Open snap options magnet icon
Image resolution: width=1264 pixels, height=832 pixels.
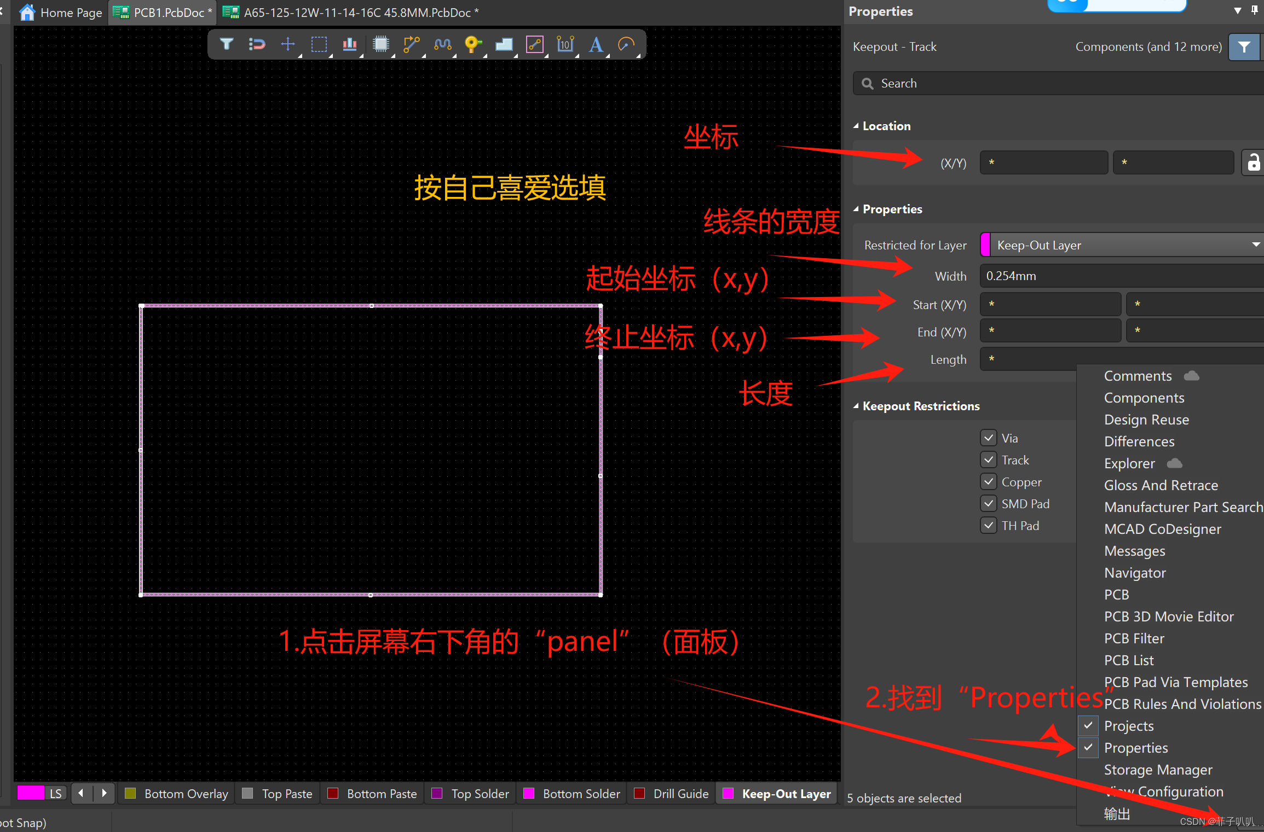(x=257, y=44)
